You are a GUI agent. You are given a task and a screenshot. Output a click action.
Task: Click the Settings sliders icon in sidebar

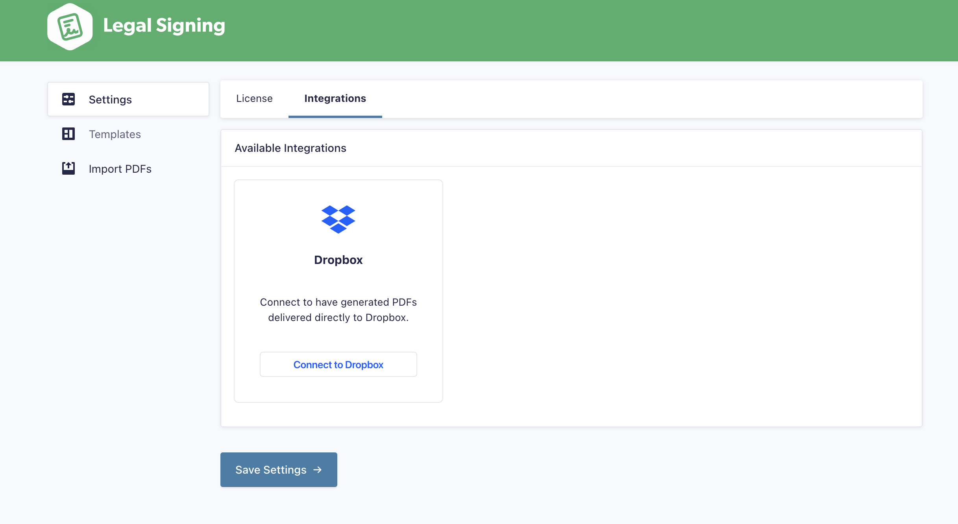click(x=68, y=99)
